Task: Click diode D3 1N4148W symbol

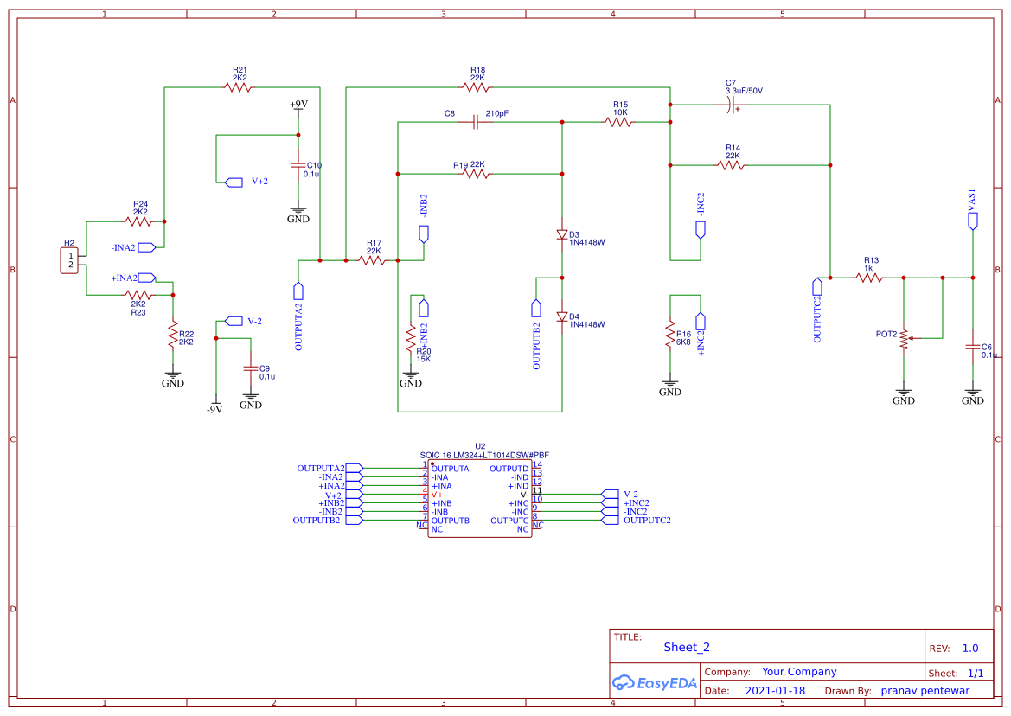Action: coord(561,234)
